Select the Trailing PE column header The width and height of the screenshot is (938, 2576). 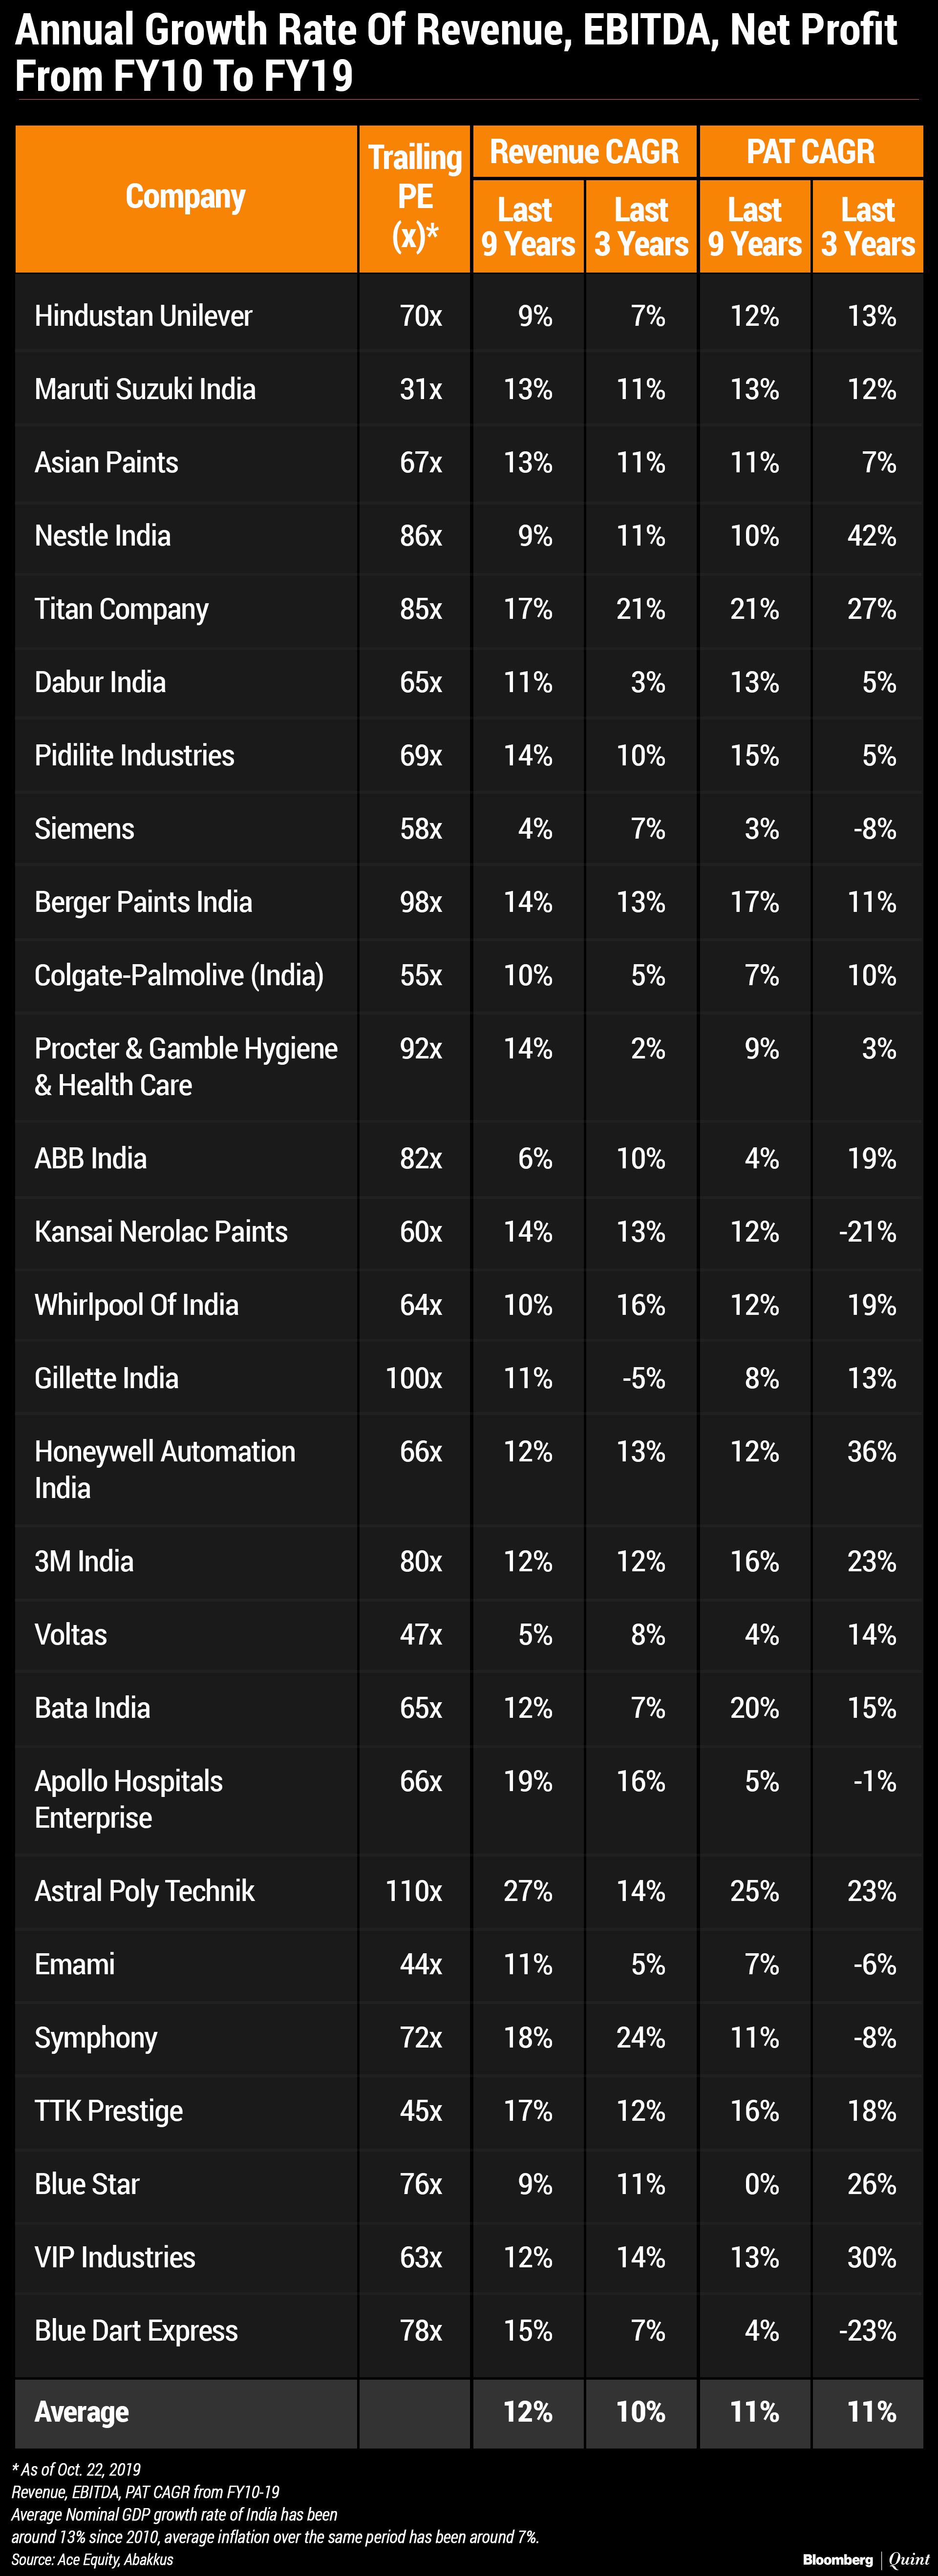click(415, 197)
